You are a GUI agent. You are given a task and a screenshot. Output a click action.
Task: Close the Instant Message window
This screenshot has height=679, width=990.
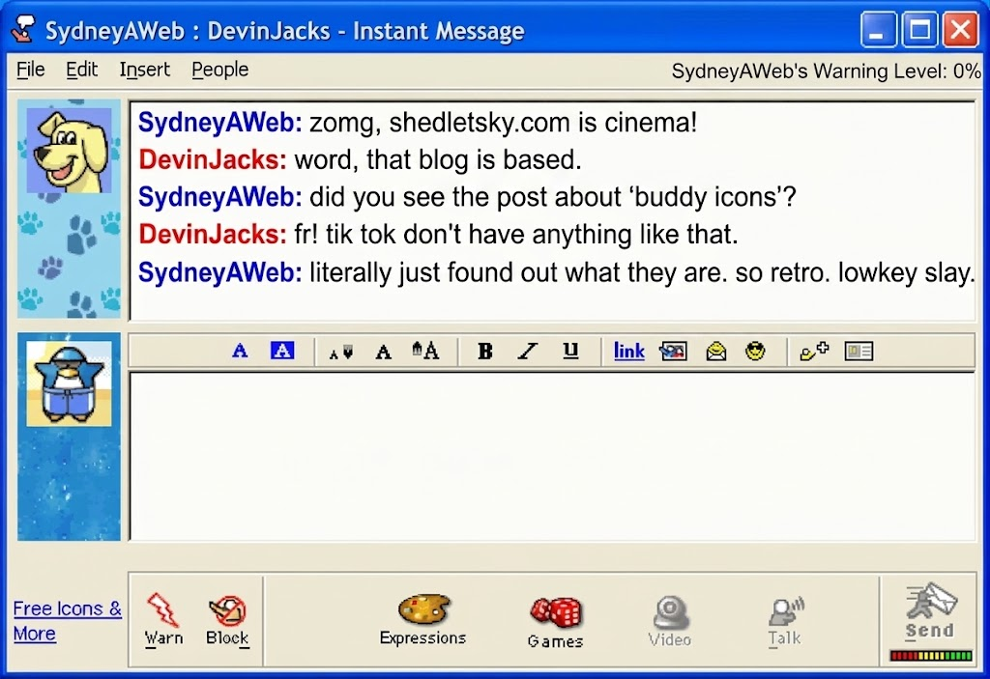[960, 30]
